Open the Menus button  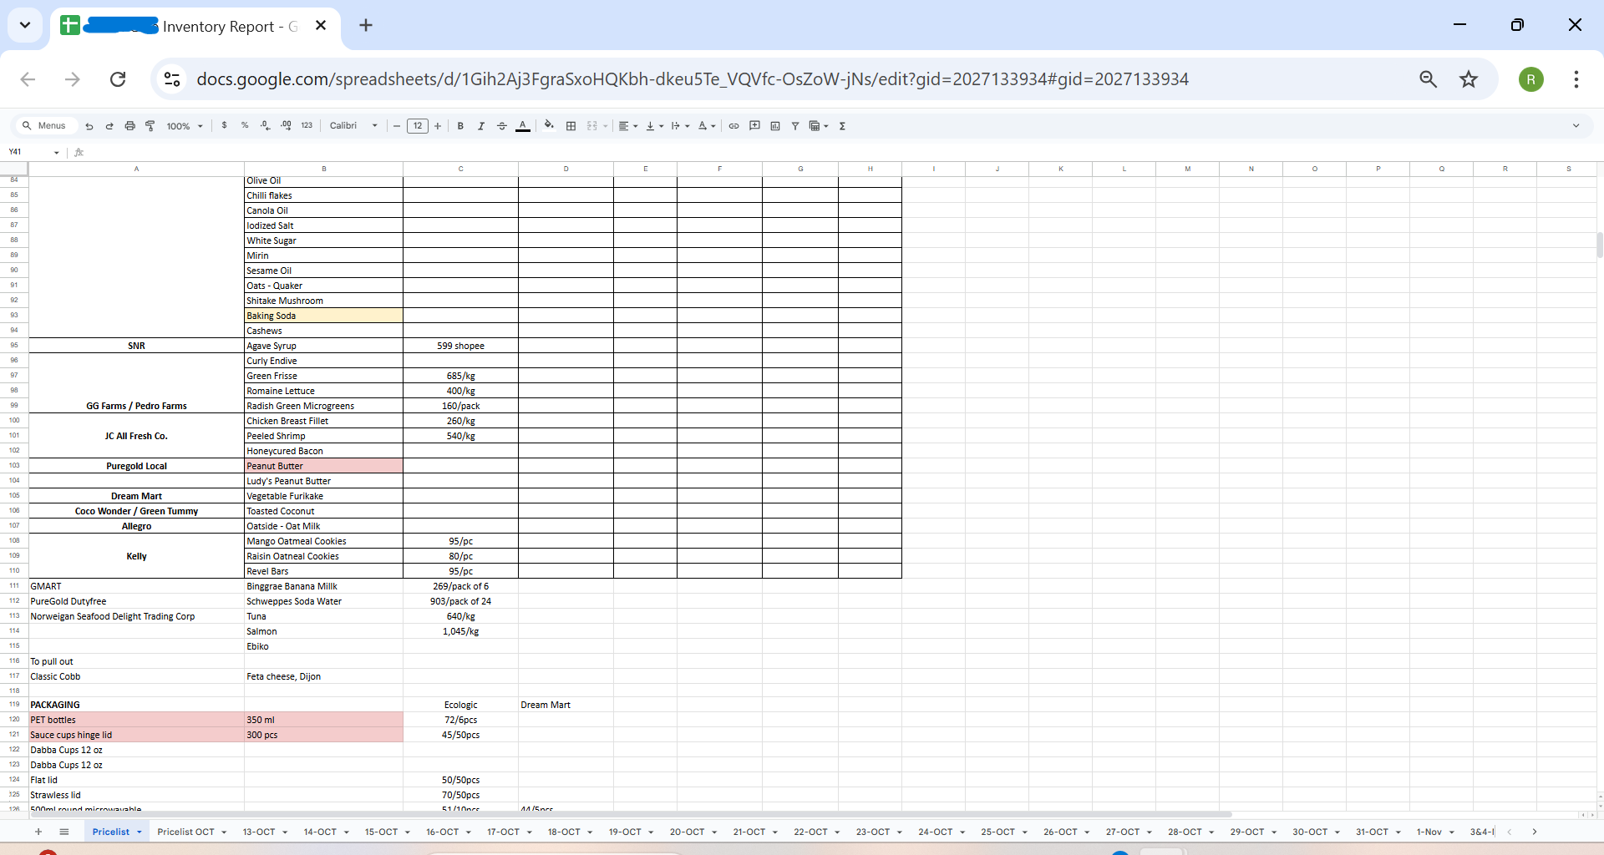click(x=45, y=125)
